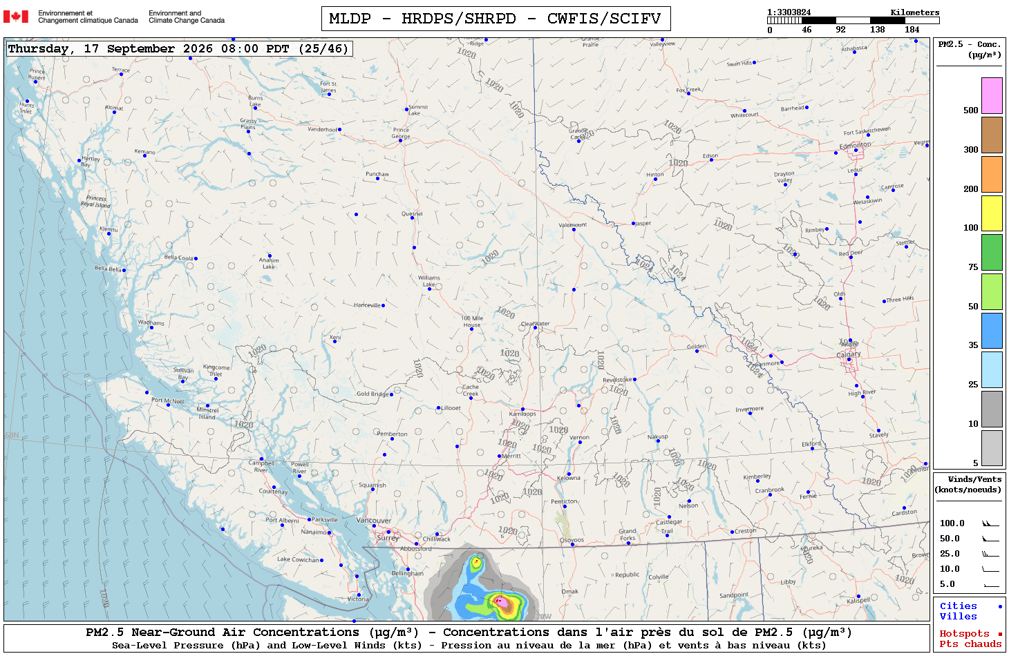Click the pink 500 concentration swatch

click(992, 95)
